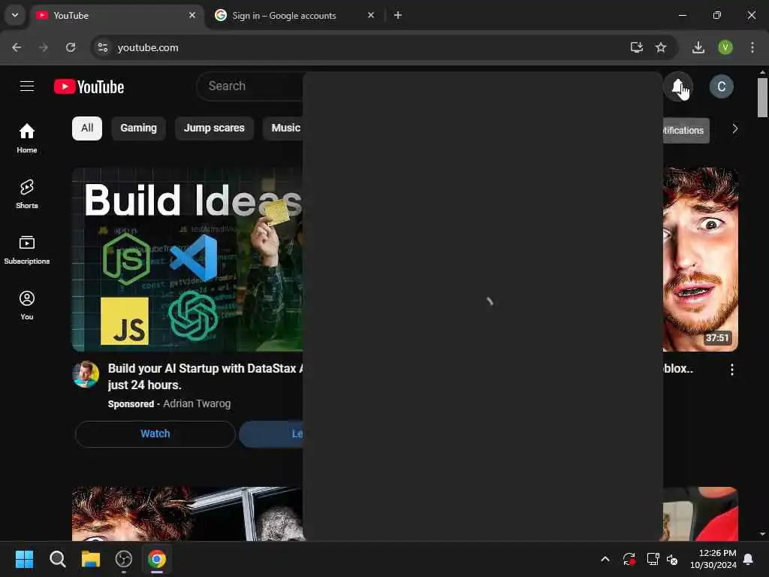Open the Windows Start menu
This screenshot has height=577, width=769.
point(24,559)
